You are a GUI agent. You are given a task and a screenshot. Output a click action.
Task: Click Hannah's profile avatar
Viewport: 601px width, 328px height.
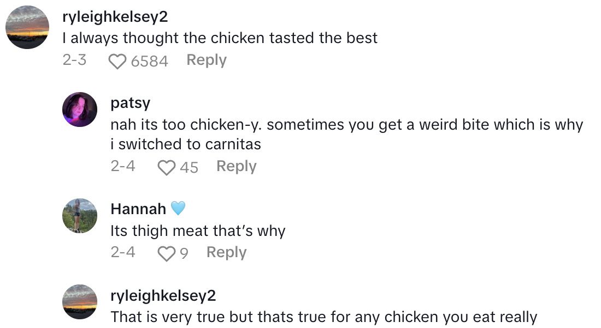(x=80, y=216)
